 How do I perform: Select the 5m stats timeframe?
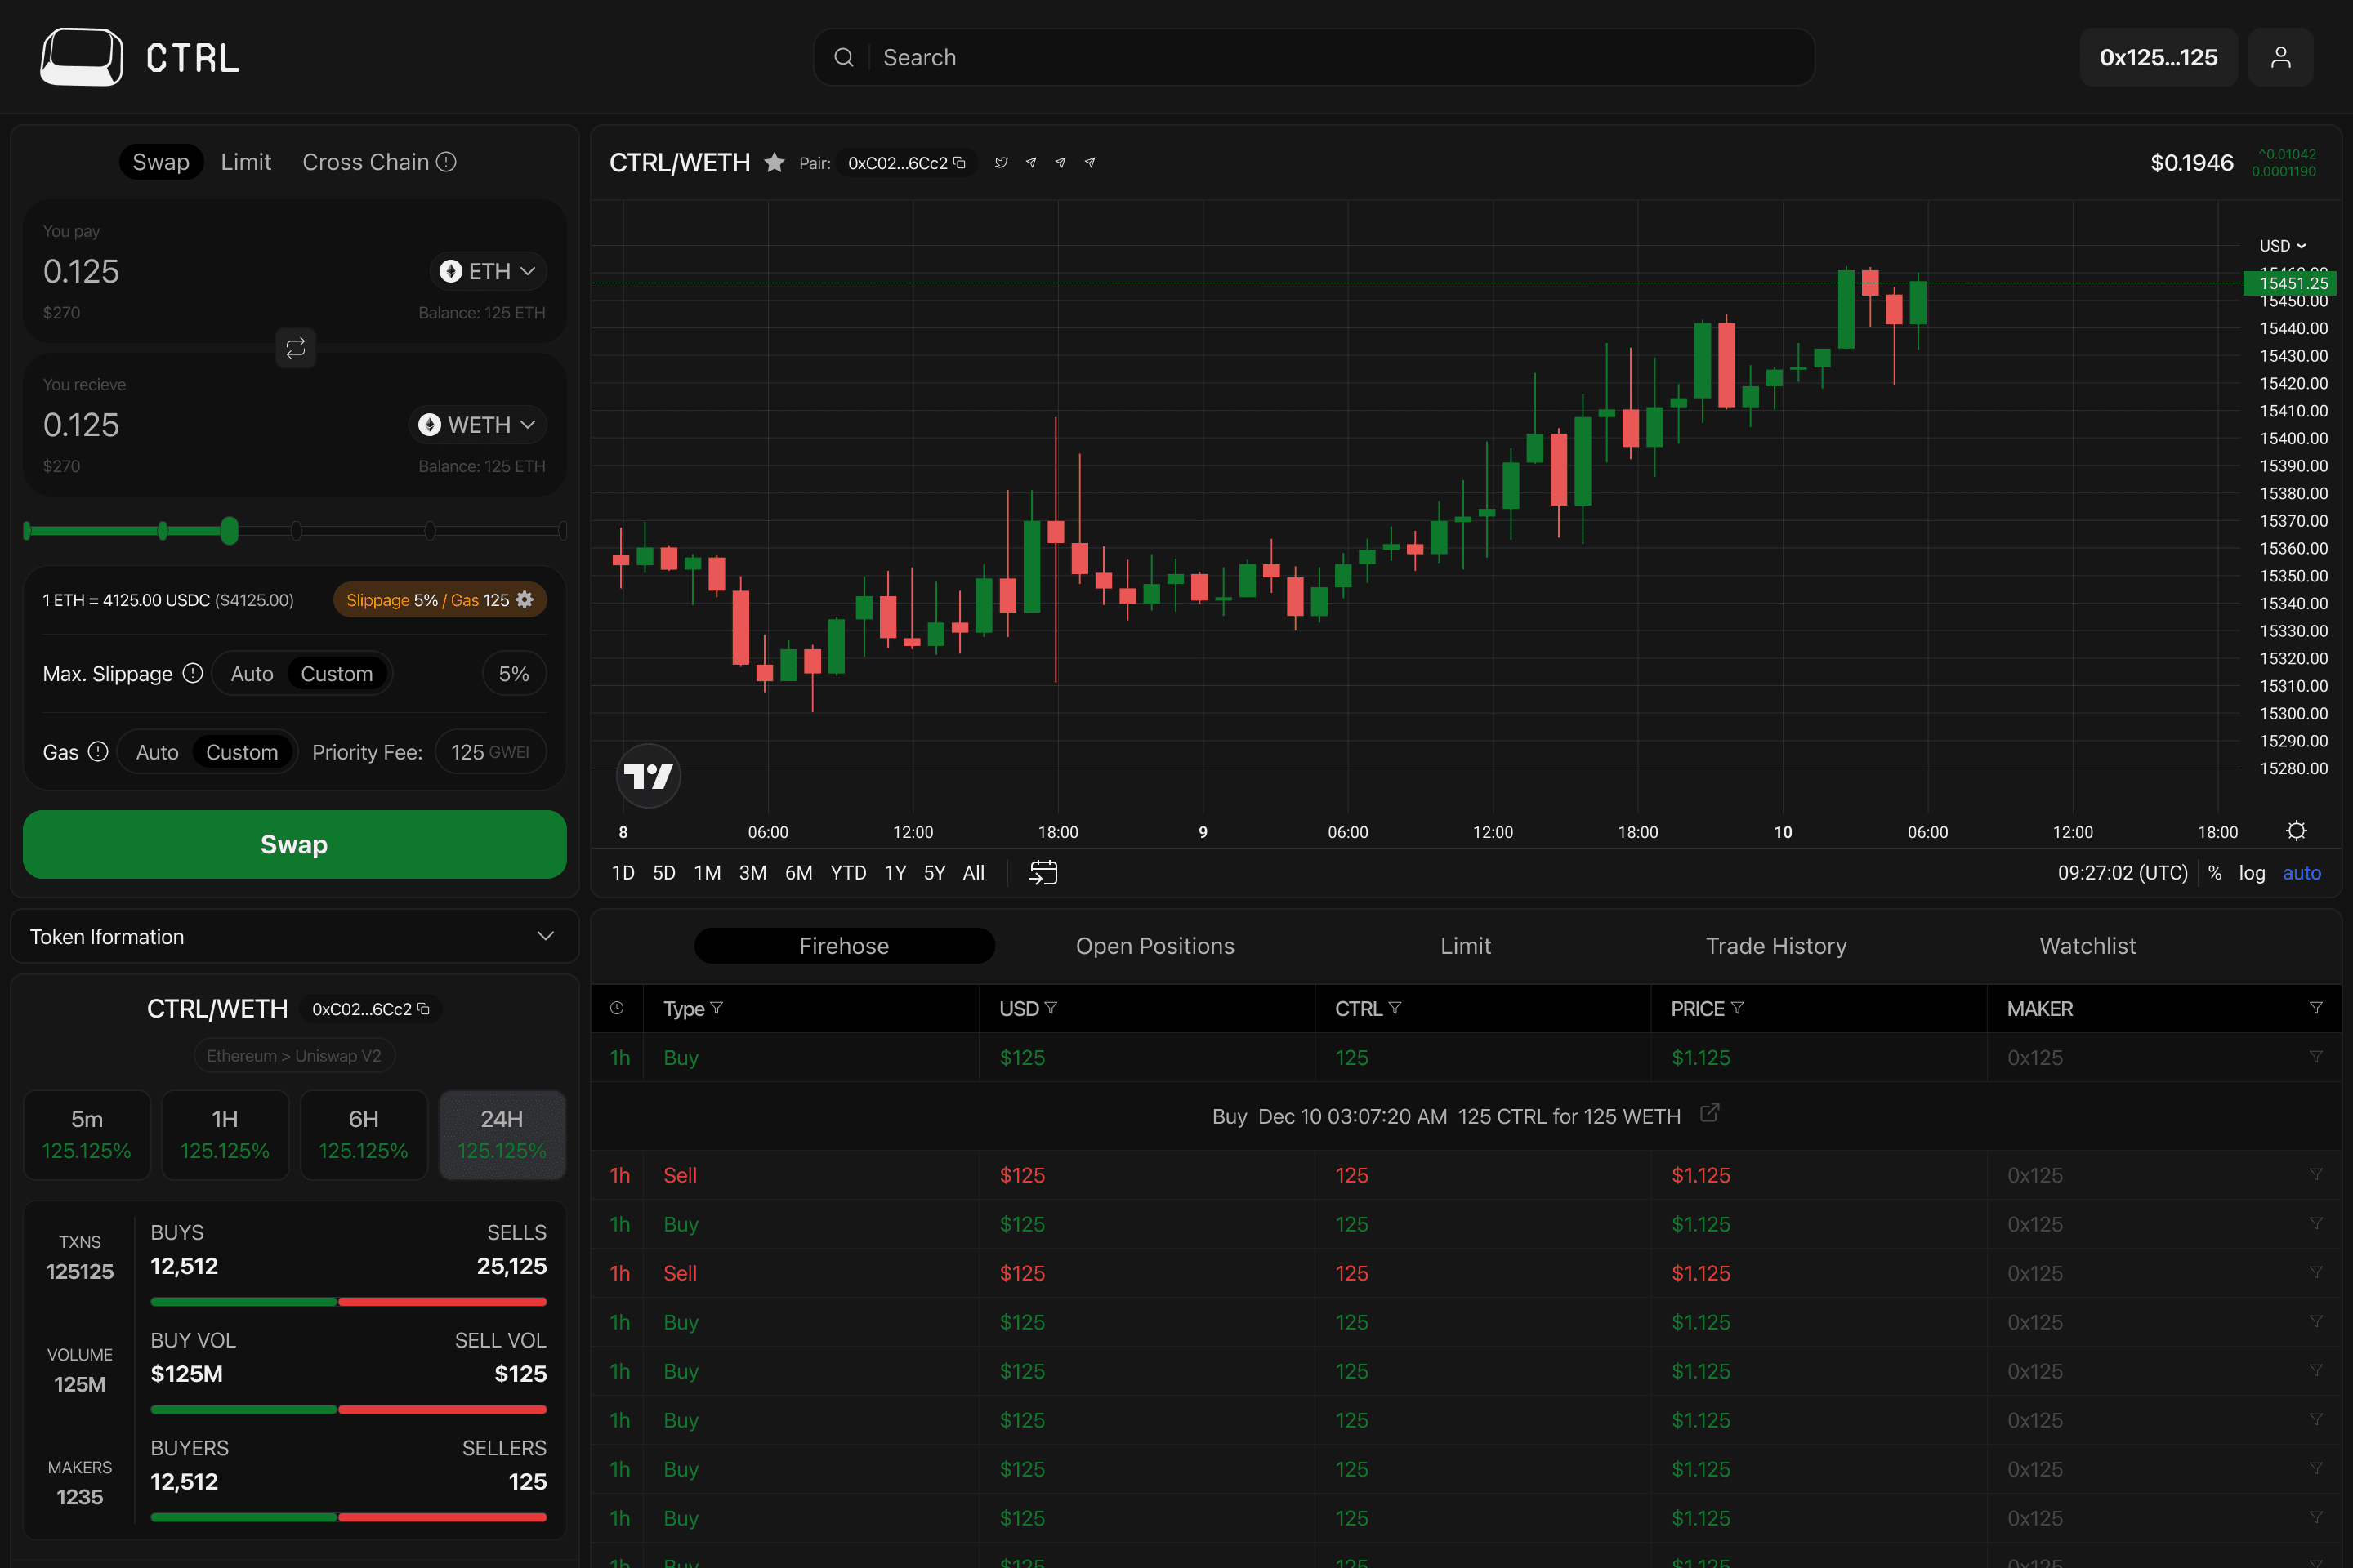(87, 1135)
